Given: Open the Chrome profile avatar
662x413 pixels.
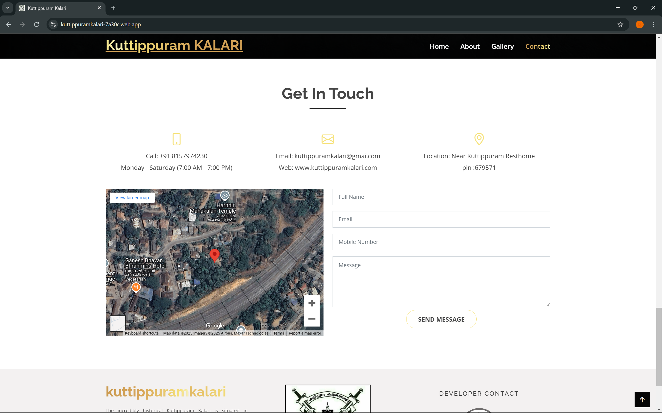Looking at the screenshot, I should [x=640, y=25].
